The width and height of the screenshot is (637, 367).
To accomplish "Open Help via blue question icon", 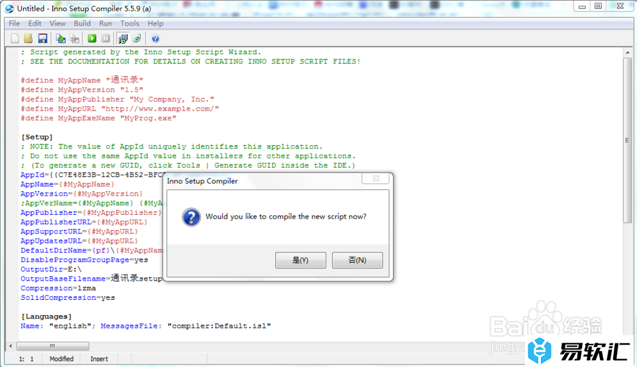I will point(155,38).
